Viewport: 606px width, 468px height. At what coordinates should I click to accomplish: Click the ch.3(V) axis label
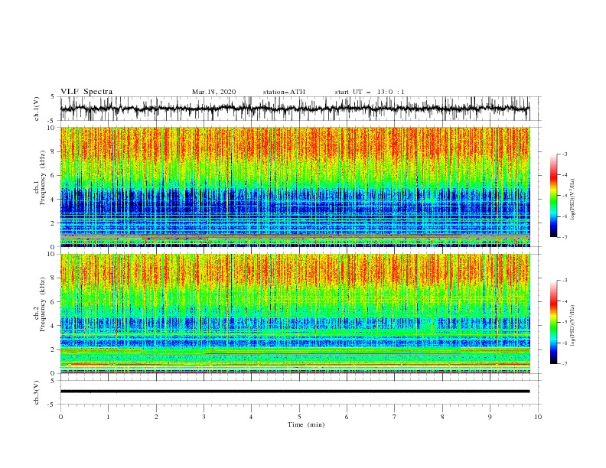coord(37,392)
